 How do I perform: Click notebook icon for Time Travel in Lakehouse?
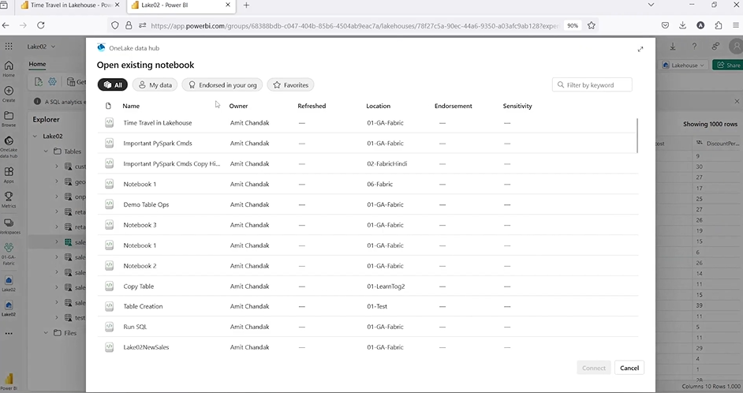point(109,122)
